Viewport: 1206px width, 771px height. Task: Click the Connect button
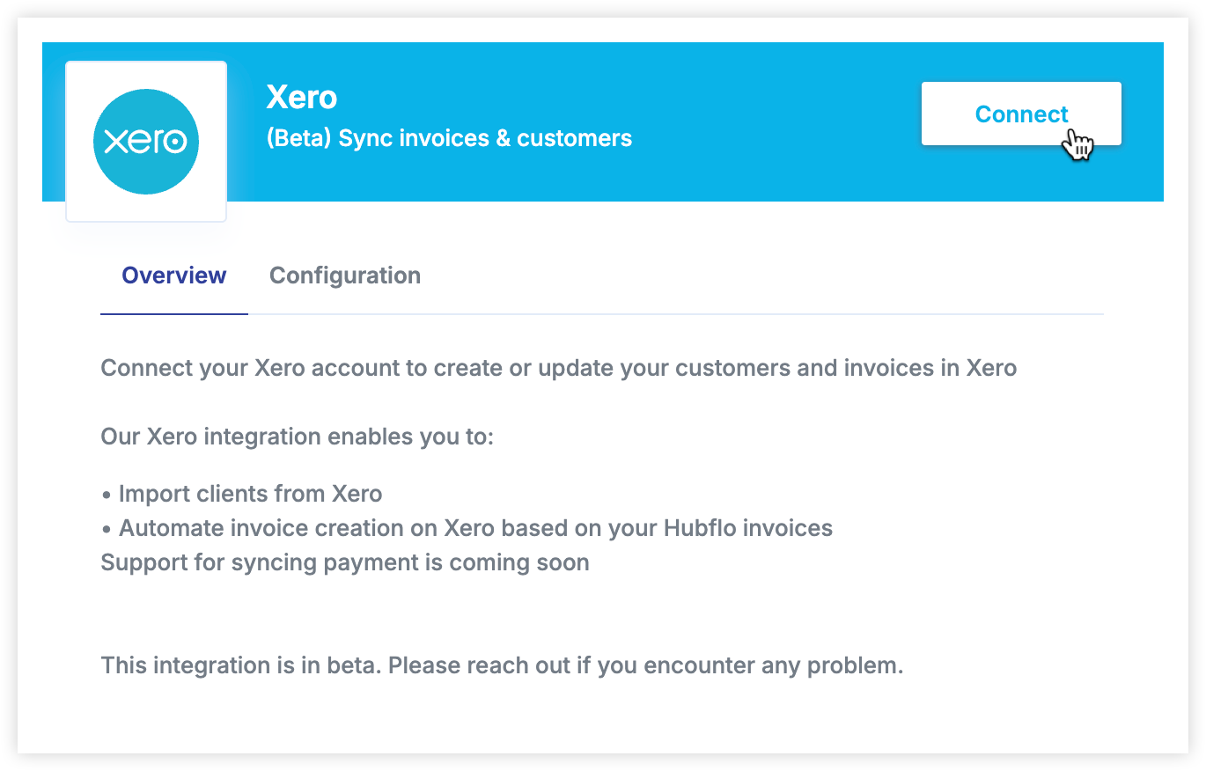1021,114
